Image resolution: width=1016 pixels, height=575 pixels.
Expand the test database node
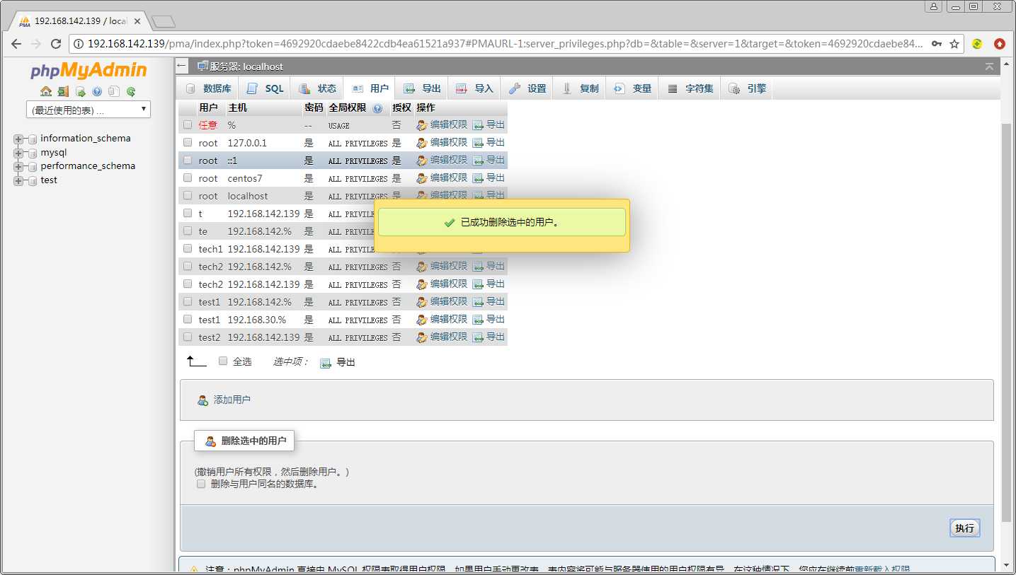[x=18, y=180]
